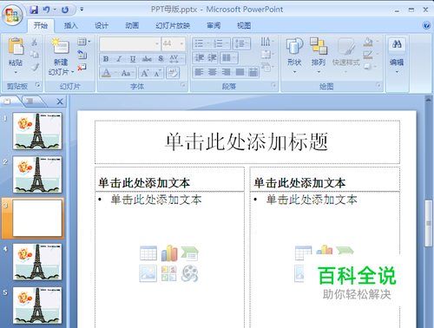Align text left in paragraph group

coord(199,72)
